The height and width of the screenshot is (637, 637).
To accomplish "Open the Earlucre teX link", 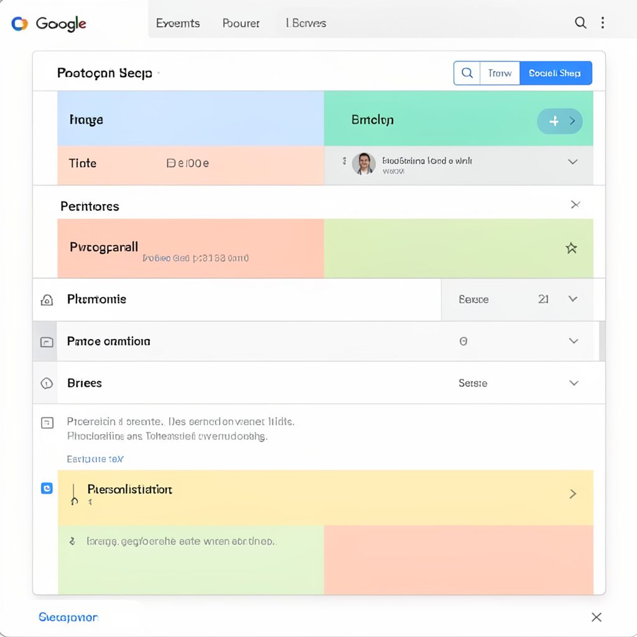I will pos(95,459).
